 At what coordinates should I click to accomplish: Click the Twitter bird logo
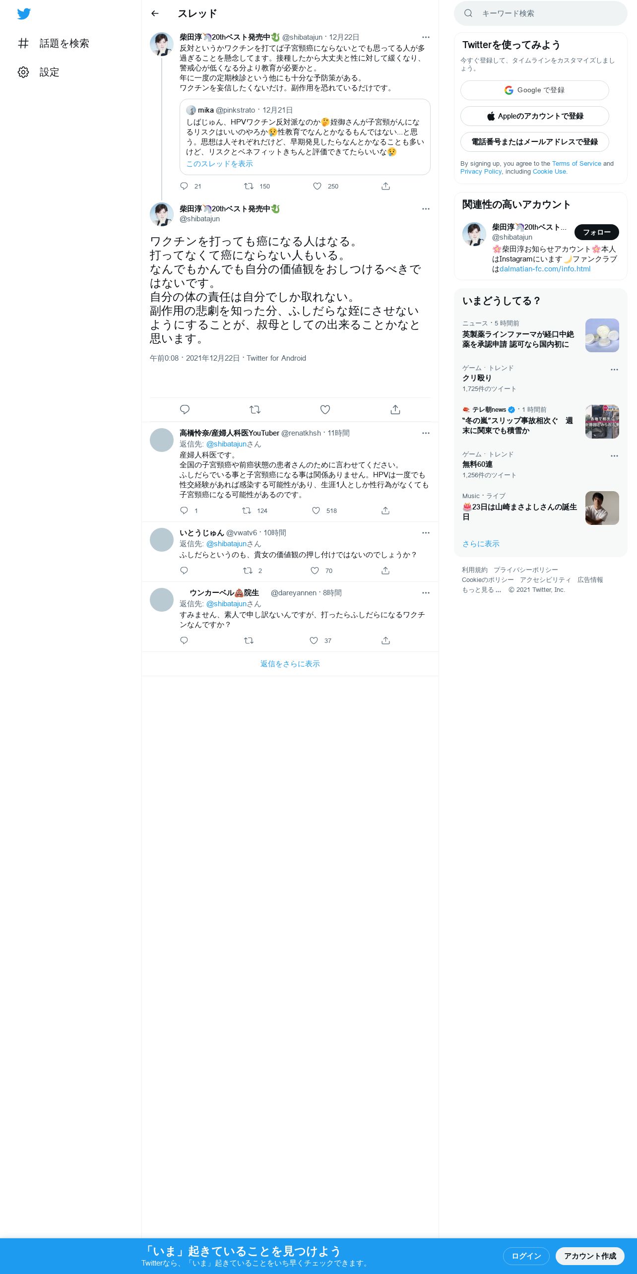(24, 14)
